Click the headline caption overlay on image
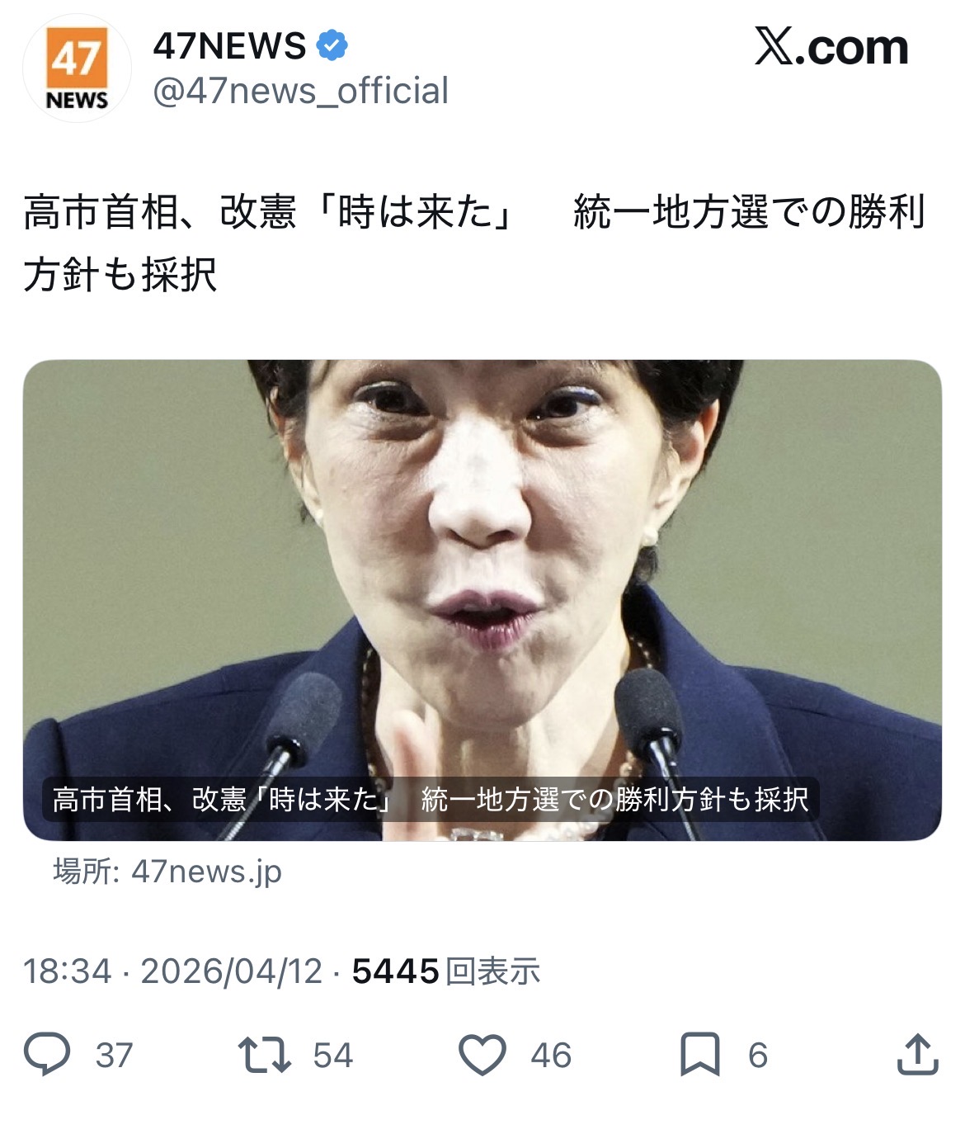Image resolution: width=965 pixels, height=1134 pixels. pos(431,799)
